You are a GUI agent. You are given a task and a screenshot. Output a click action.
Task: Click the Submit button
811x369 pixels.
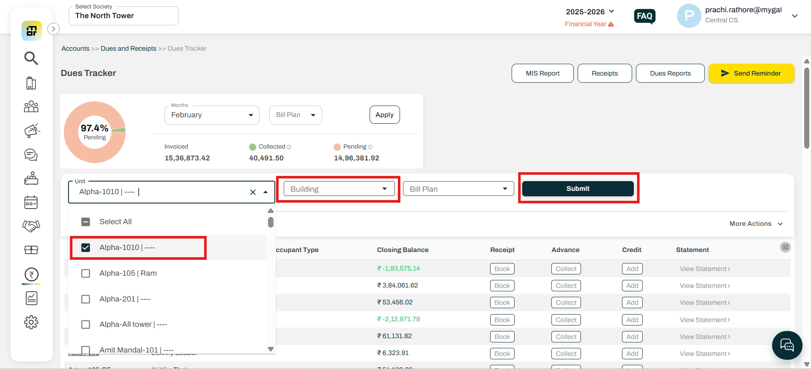578,189
